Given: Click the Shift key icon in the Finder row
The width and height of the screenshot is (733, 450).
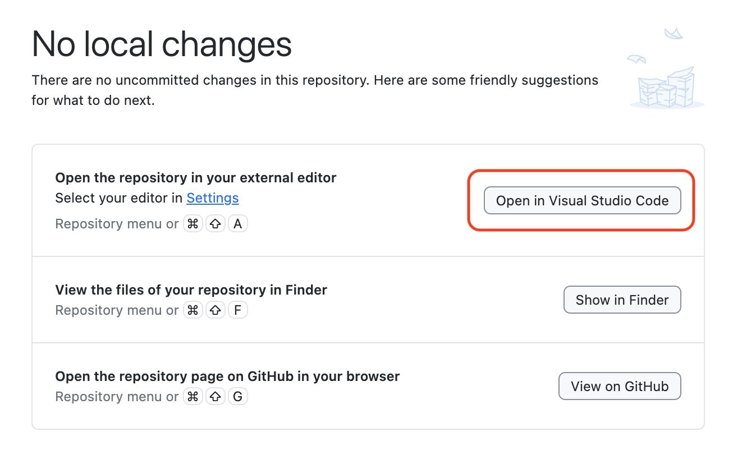Looking at the screenshot, I should tap(216, 310).
